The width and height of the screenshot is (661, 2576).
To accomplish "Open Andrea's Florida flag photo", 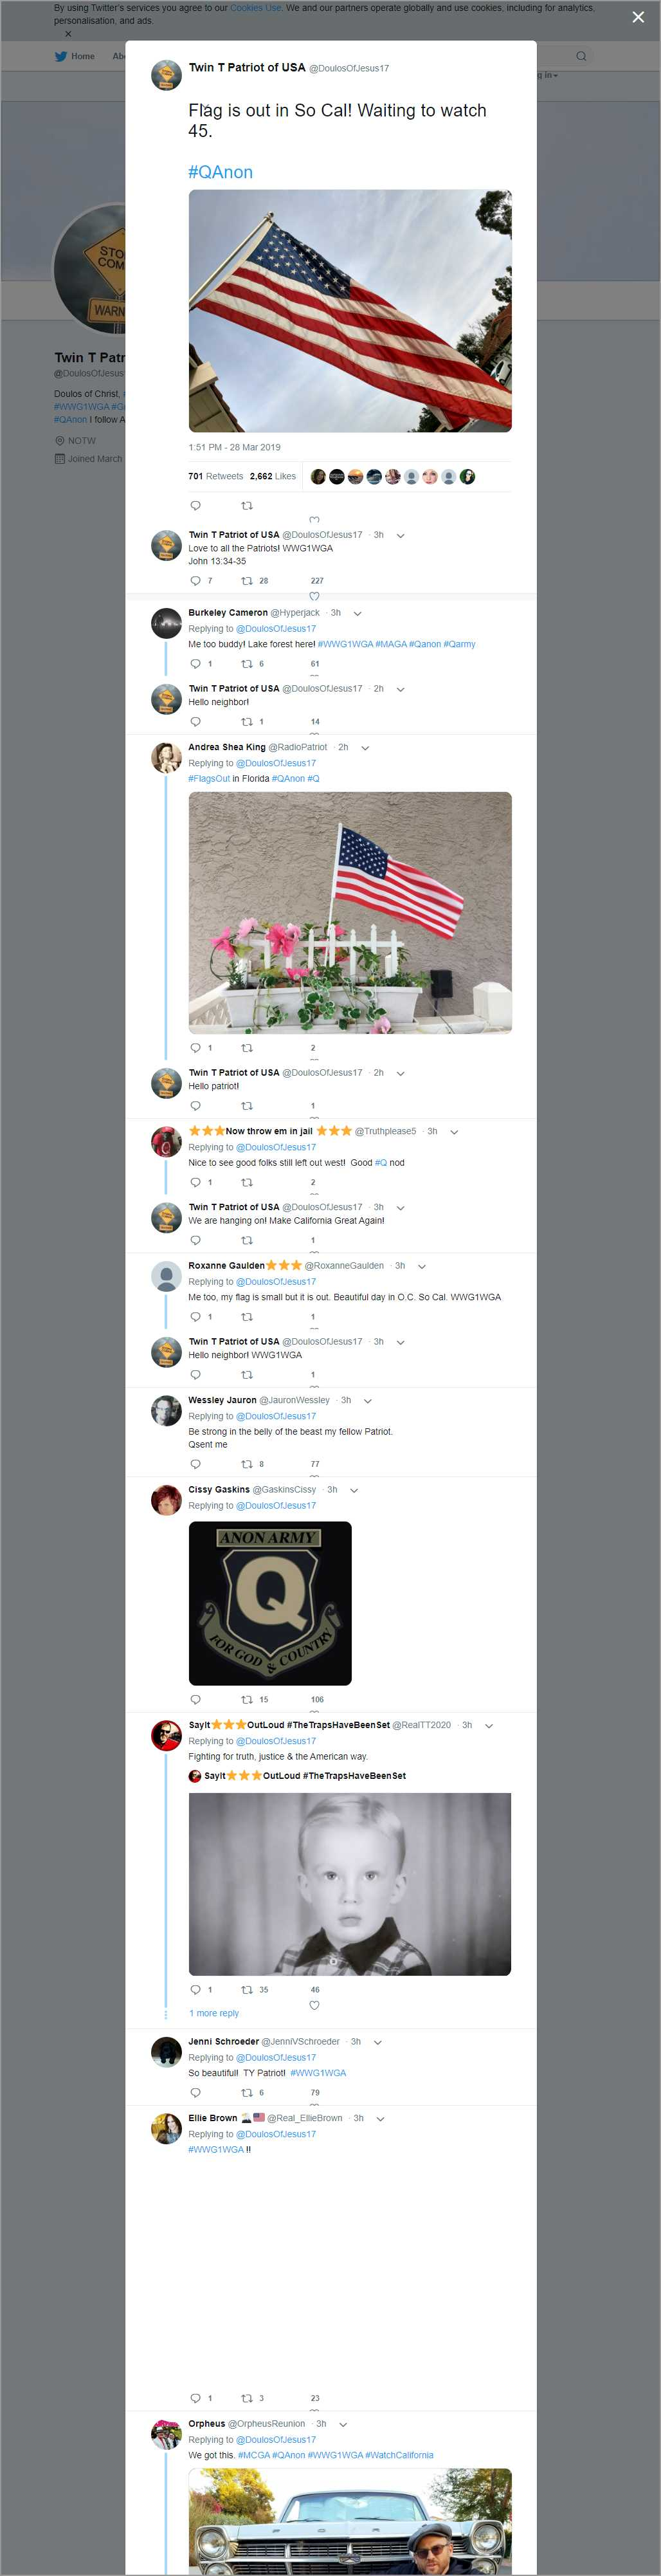I will click(350, 912).
